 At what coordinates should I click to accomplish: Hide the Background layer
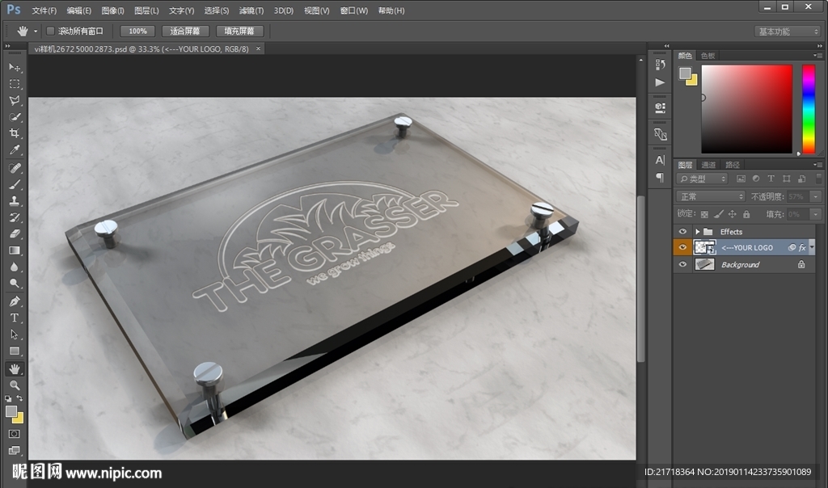point(682,264)
